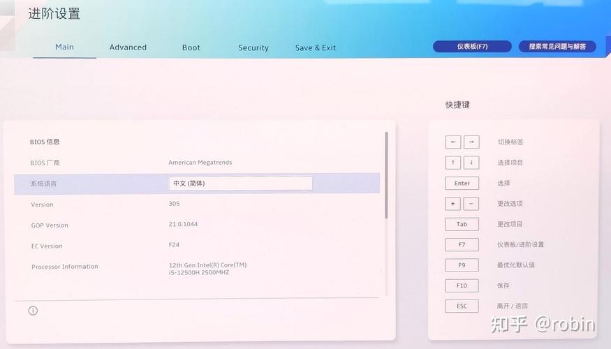Screen dimensions: 611x349
Task: Click the 快捷键 heading
Action: 457,105
